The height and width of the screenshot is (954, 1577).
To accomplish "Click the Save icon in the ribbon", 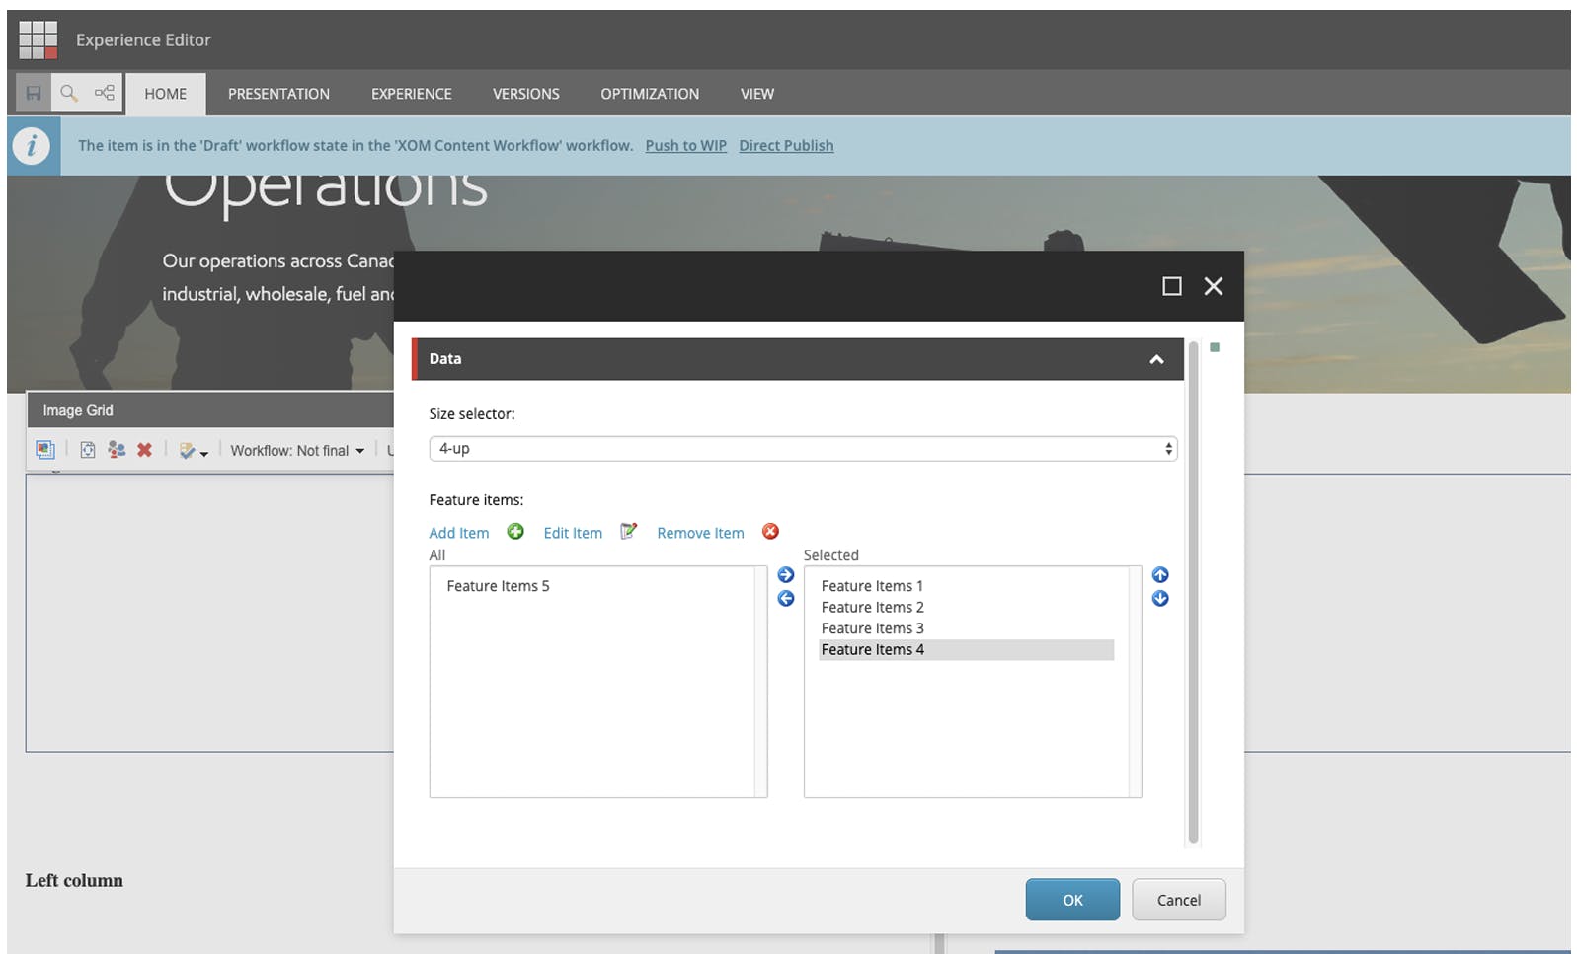I will coord(34,94).
